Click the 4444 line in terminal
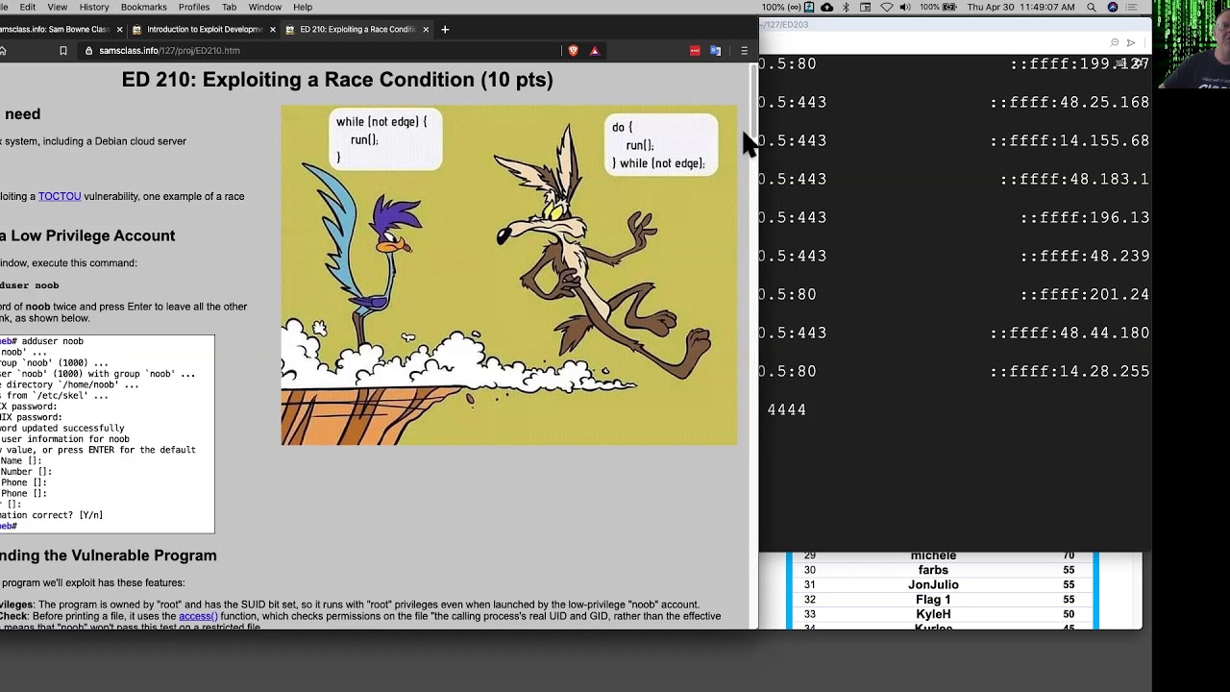 [787, 410]
